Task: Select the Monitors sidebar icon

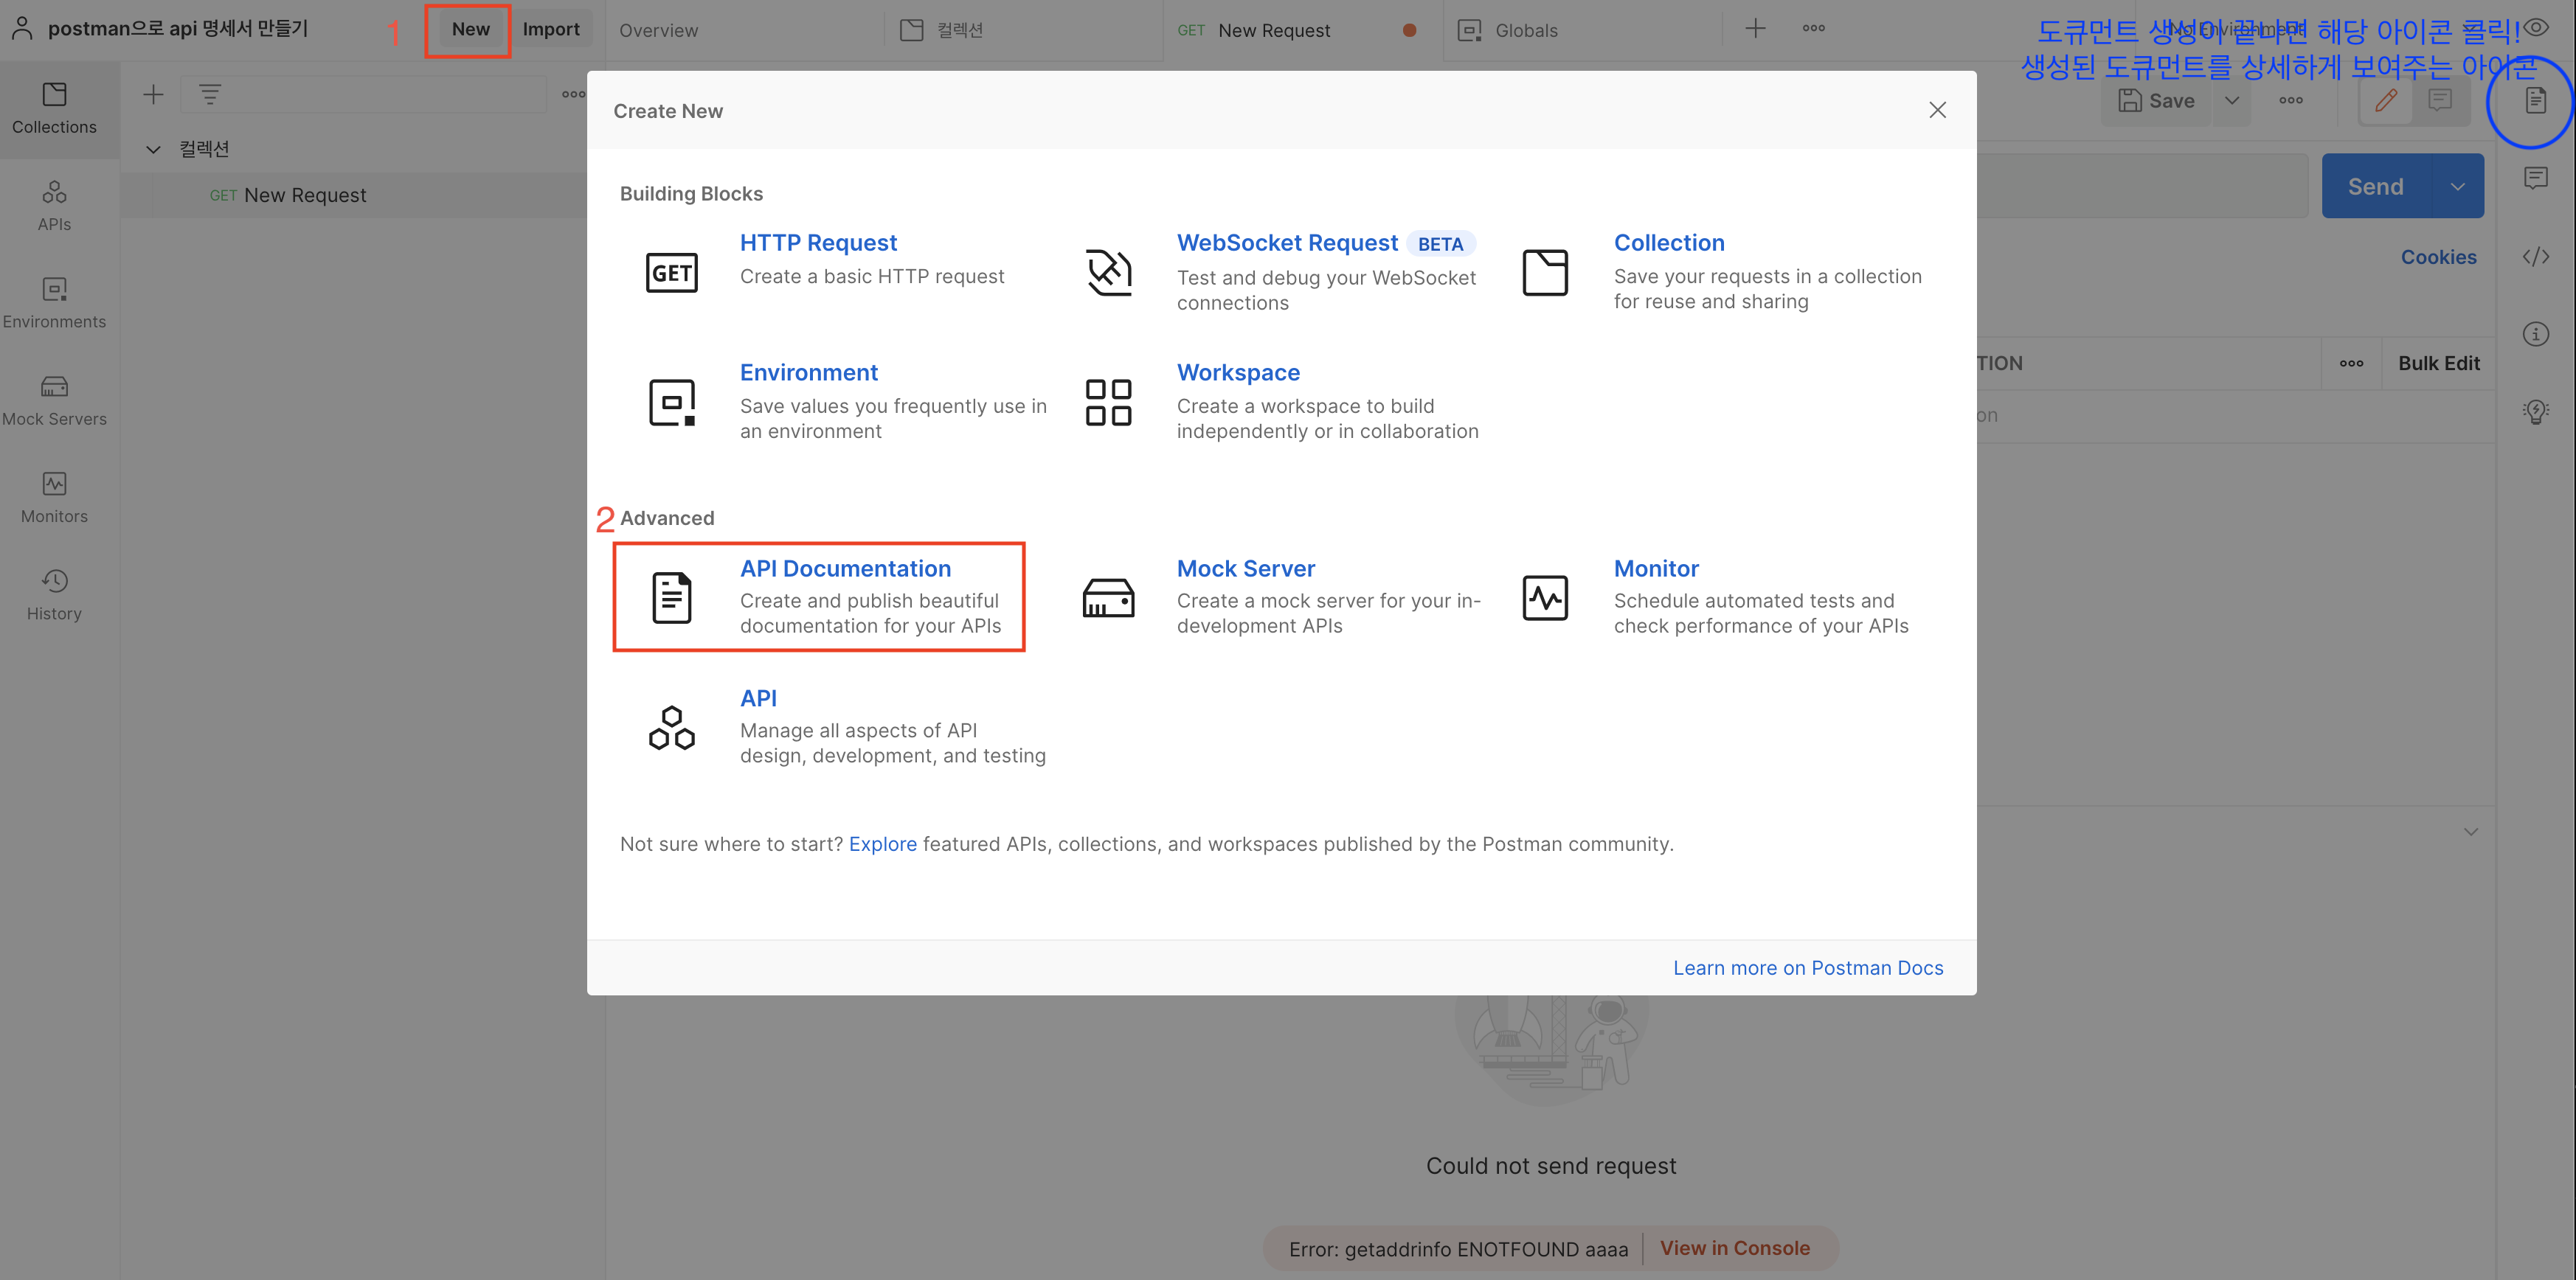Action: [55, 497]
